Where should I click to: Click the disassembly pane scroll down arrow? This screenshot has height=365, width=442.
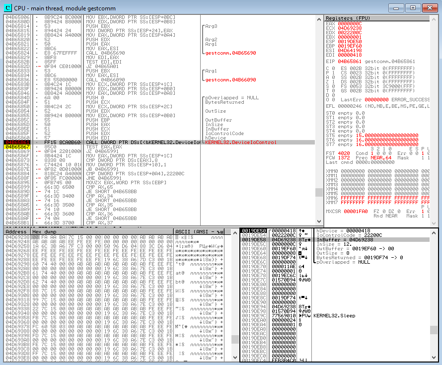319,221
